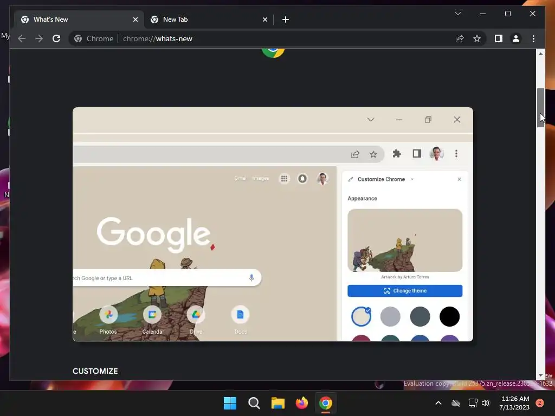
Task: Click the notification bell icon in illustration
Action: tap(302, 179)
